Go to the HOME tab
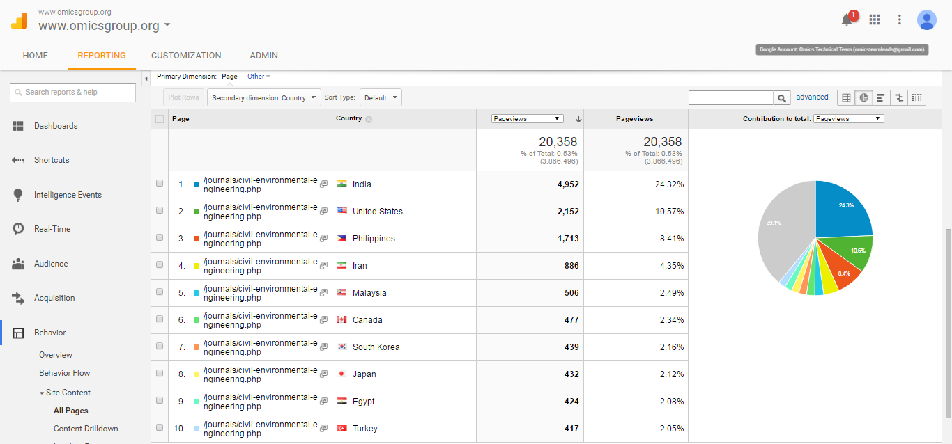This screenshot has width=952, height=444. click(x=36, y=56)
